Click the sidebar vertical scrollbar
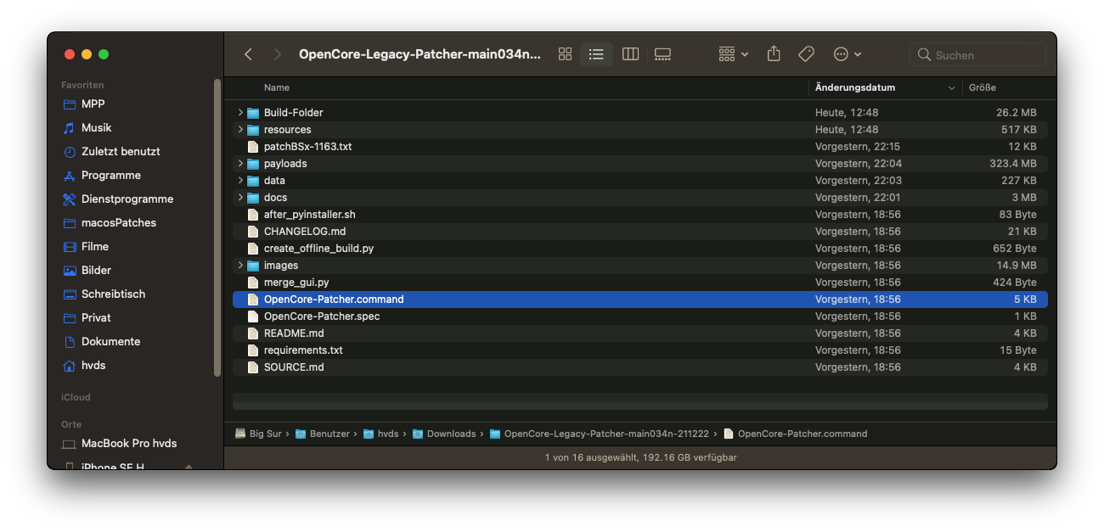 click(217, 227)
